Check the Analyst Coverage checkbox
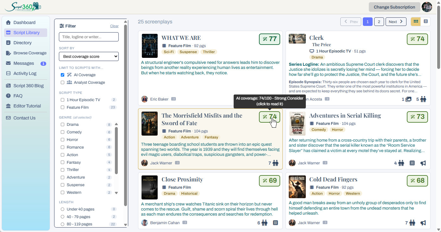Viewport: 441px width, 232px height. (62, 82)
